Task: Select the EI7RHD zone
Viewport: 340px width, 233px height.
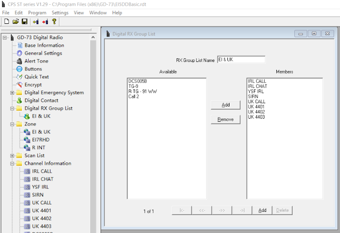Action: 41,140
